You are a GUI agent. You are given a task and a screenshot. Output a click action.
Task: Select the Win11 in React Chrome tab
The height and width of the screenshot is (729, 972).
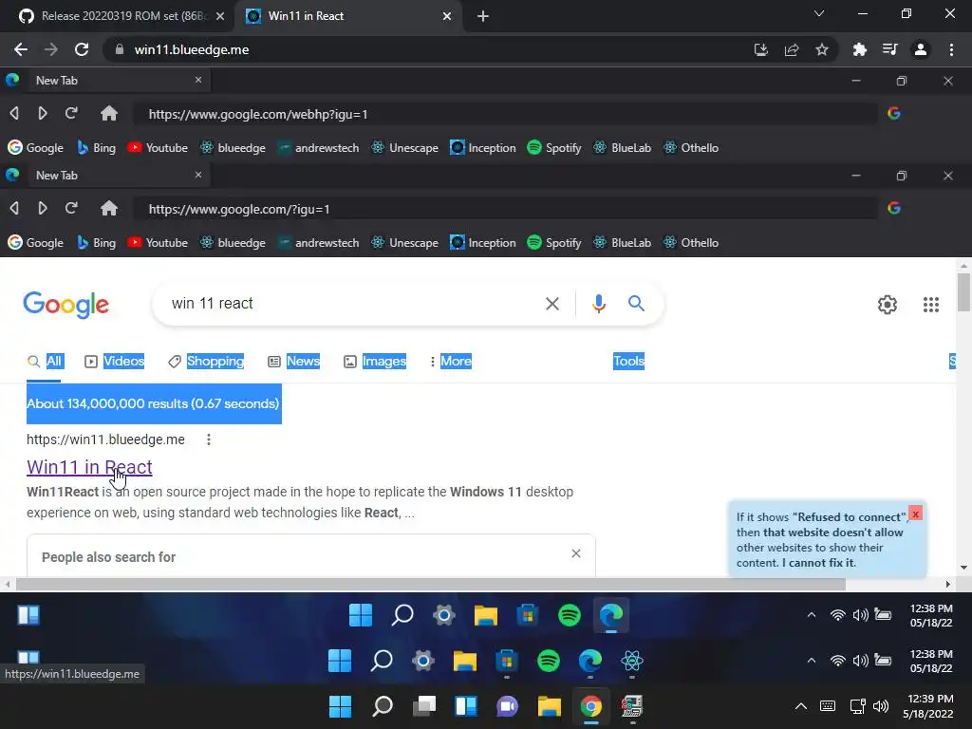pyautogui.click(x=348, y=16)
